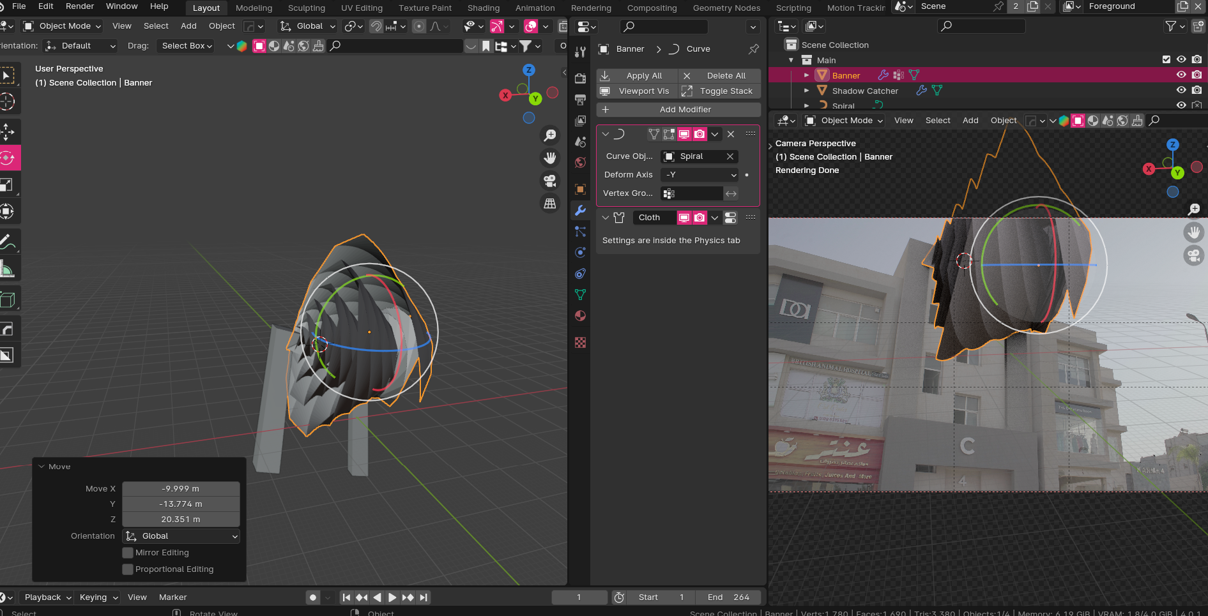
Task: Open Deform Axis -Y dropdown
Action: pyautogui.click(x=700, y=175)
